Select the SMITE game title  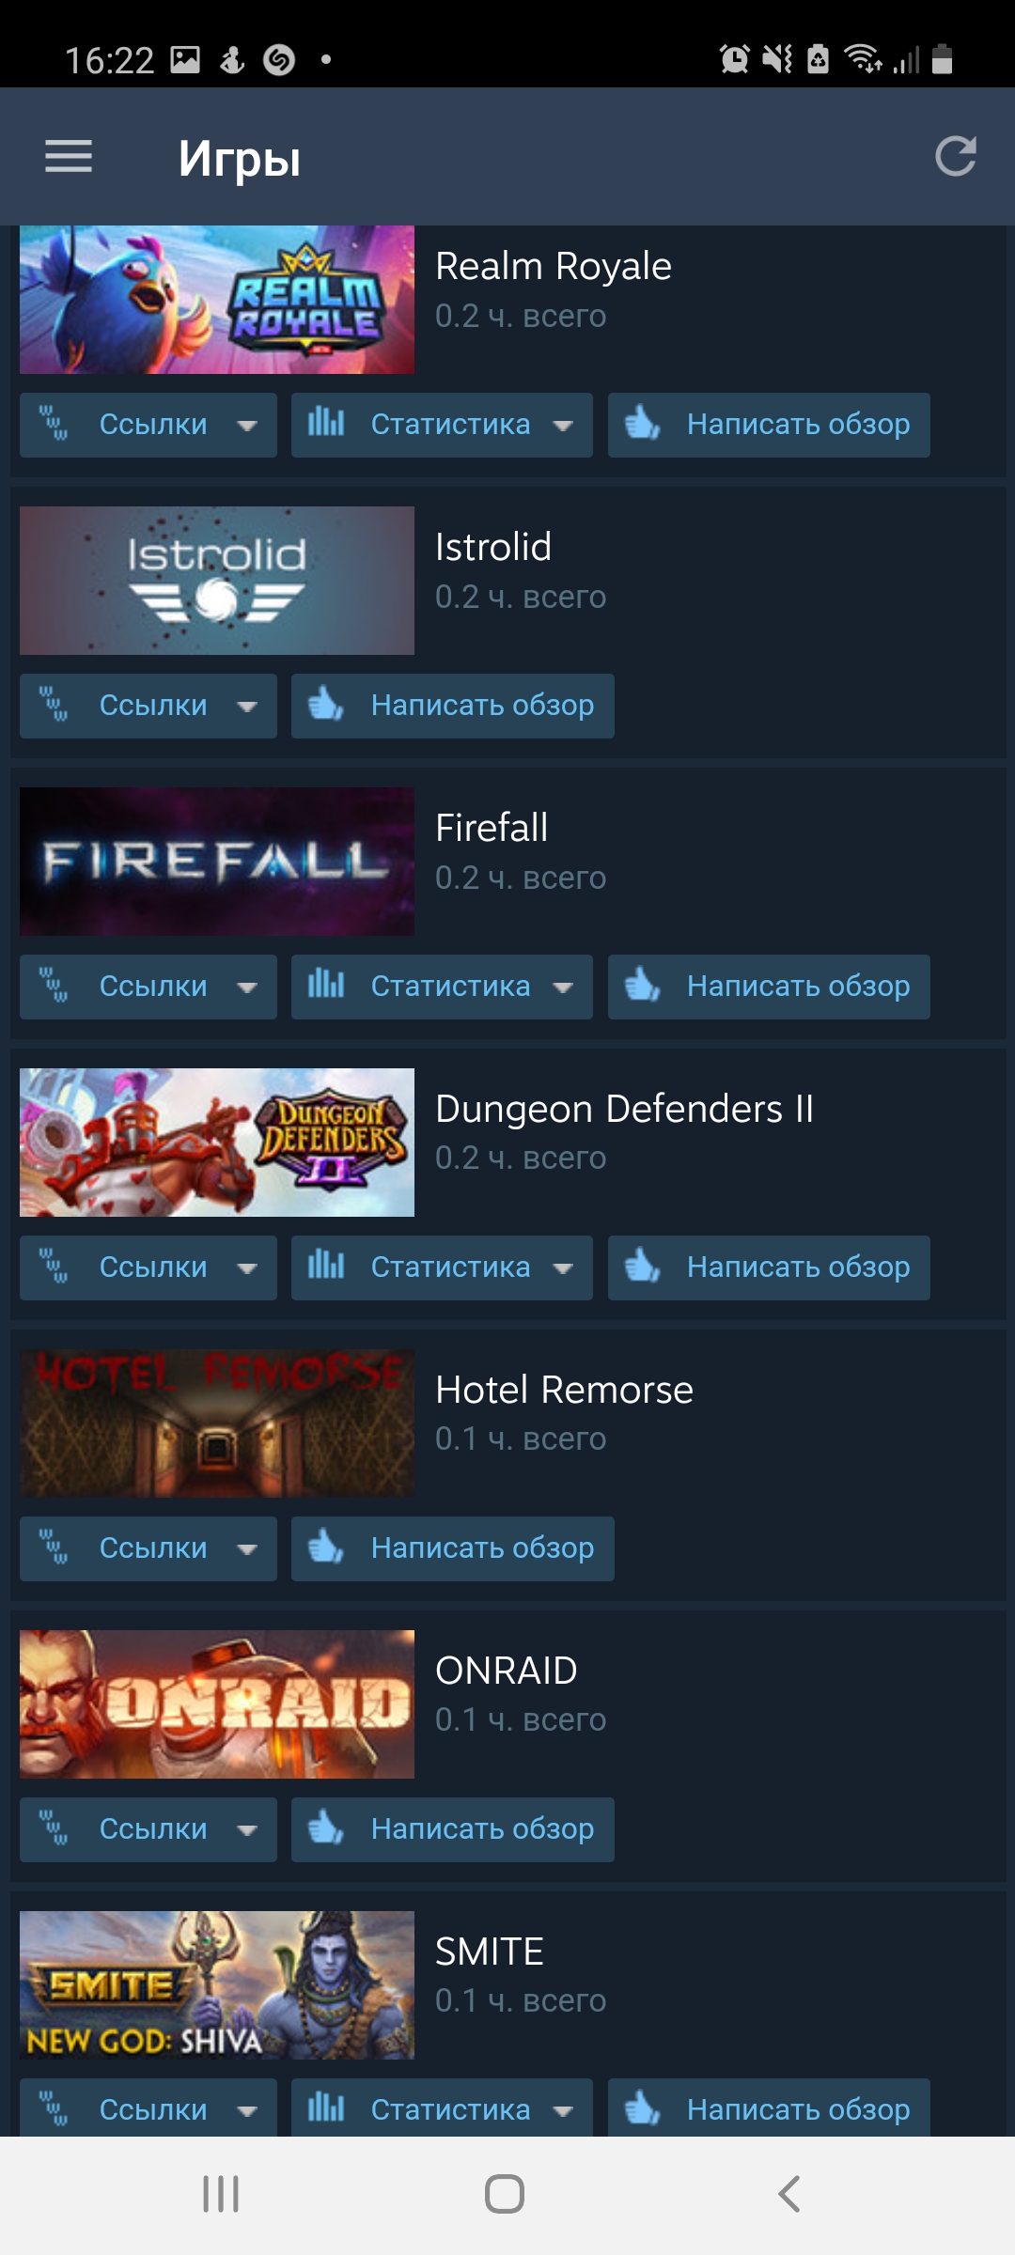coord(490,1952)
